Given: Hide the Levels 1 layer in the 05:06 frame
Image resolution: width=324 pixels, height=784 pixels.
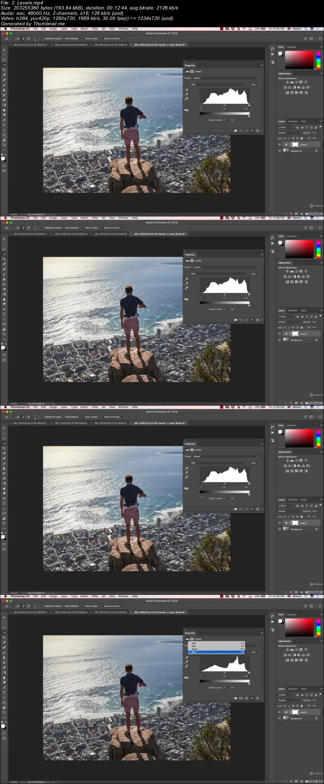Looking at the screenshot, I should point(279,334).
